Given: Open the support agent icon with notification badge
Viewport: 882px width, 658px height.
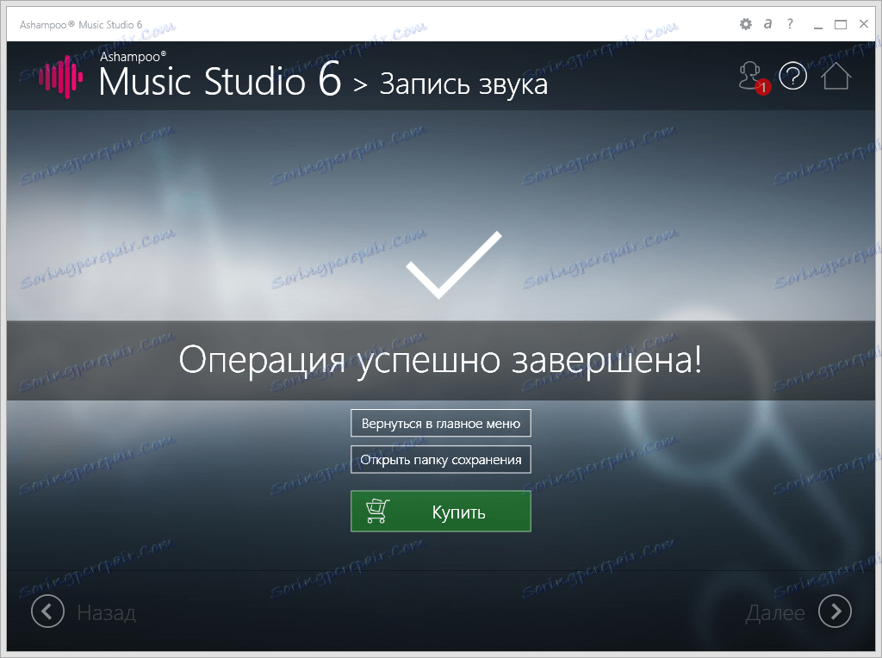Looking at the screenshot, I should click(x=753, y=78).
